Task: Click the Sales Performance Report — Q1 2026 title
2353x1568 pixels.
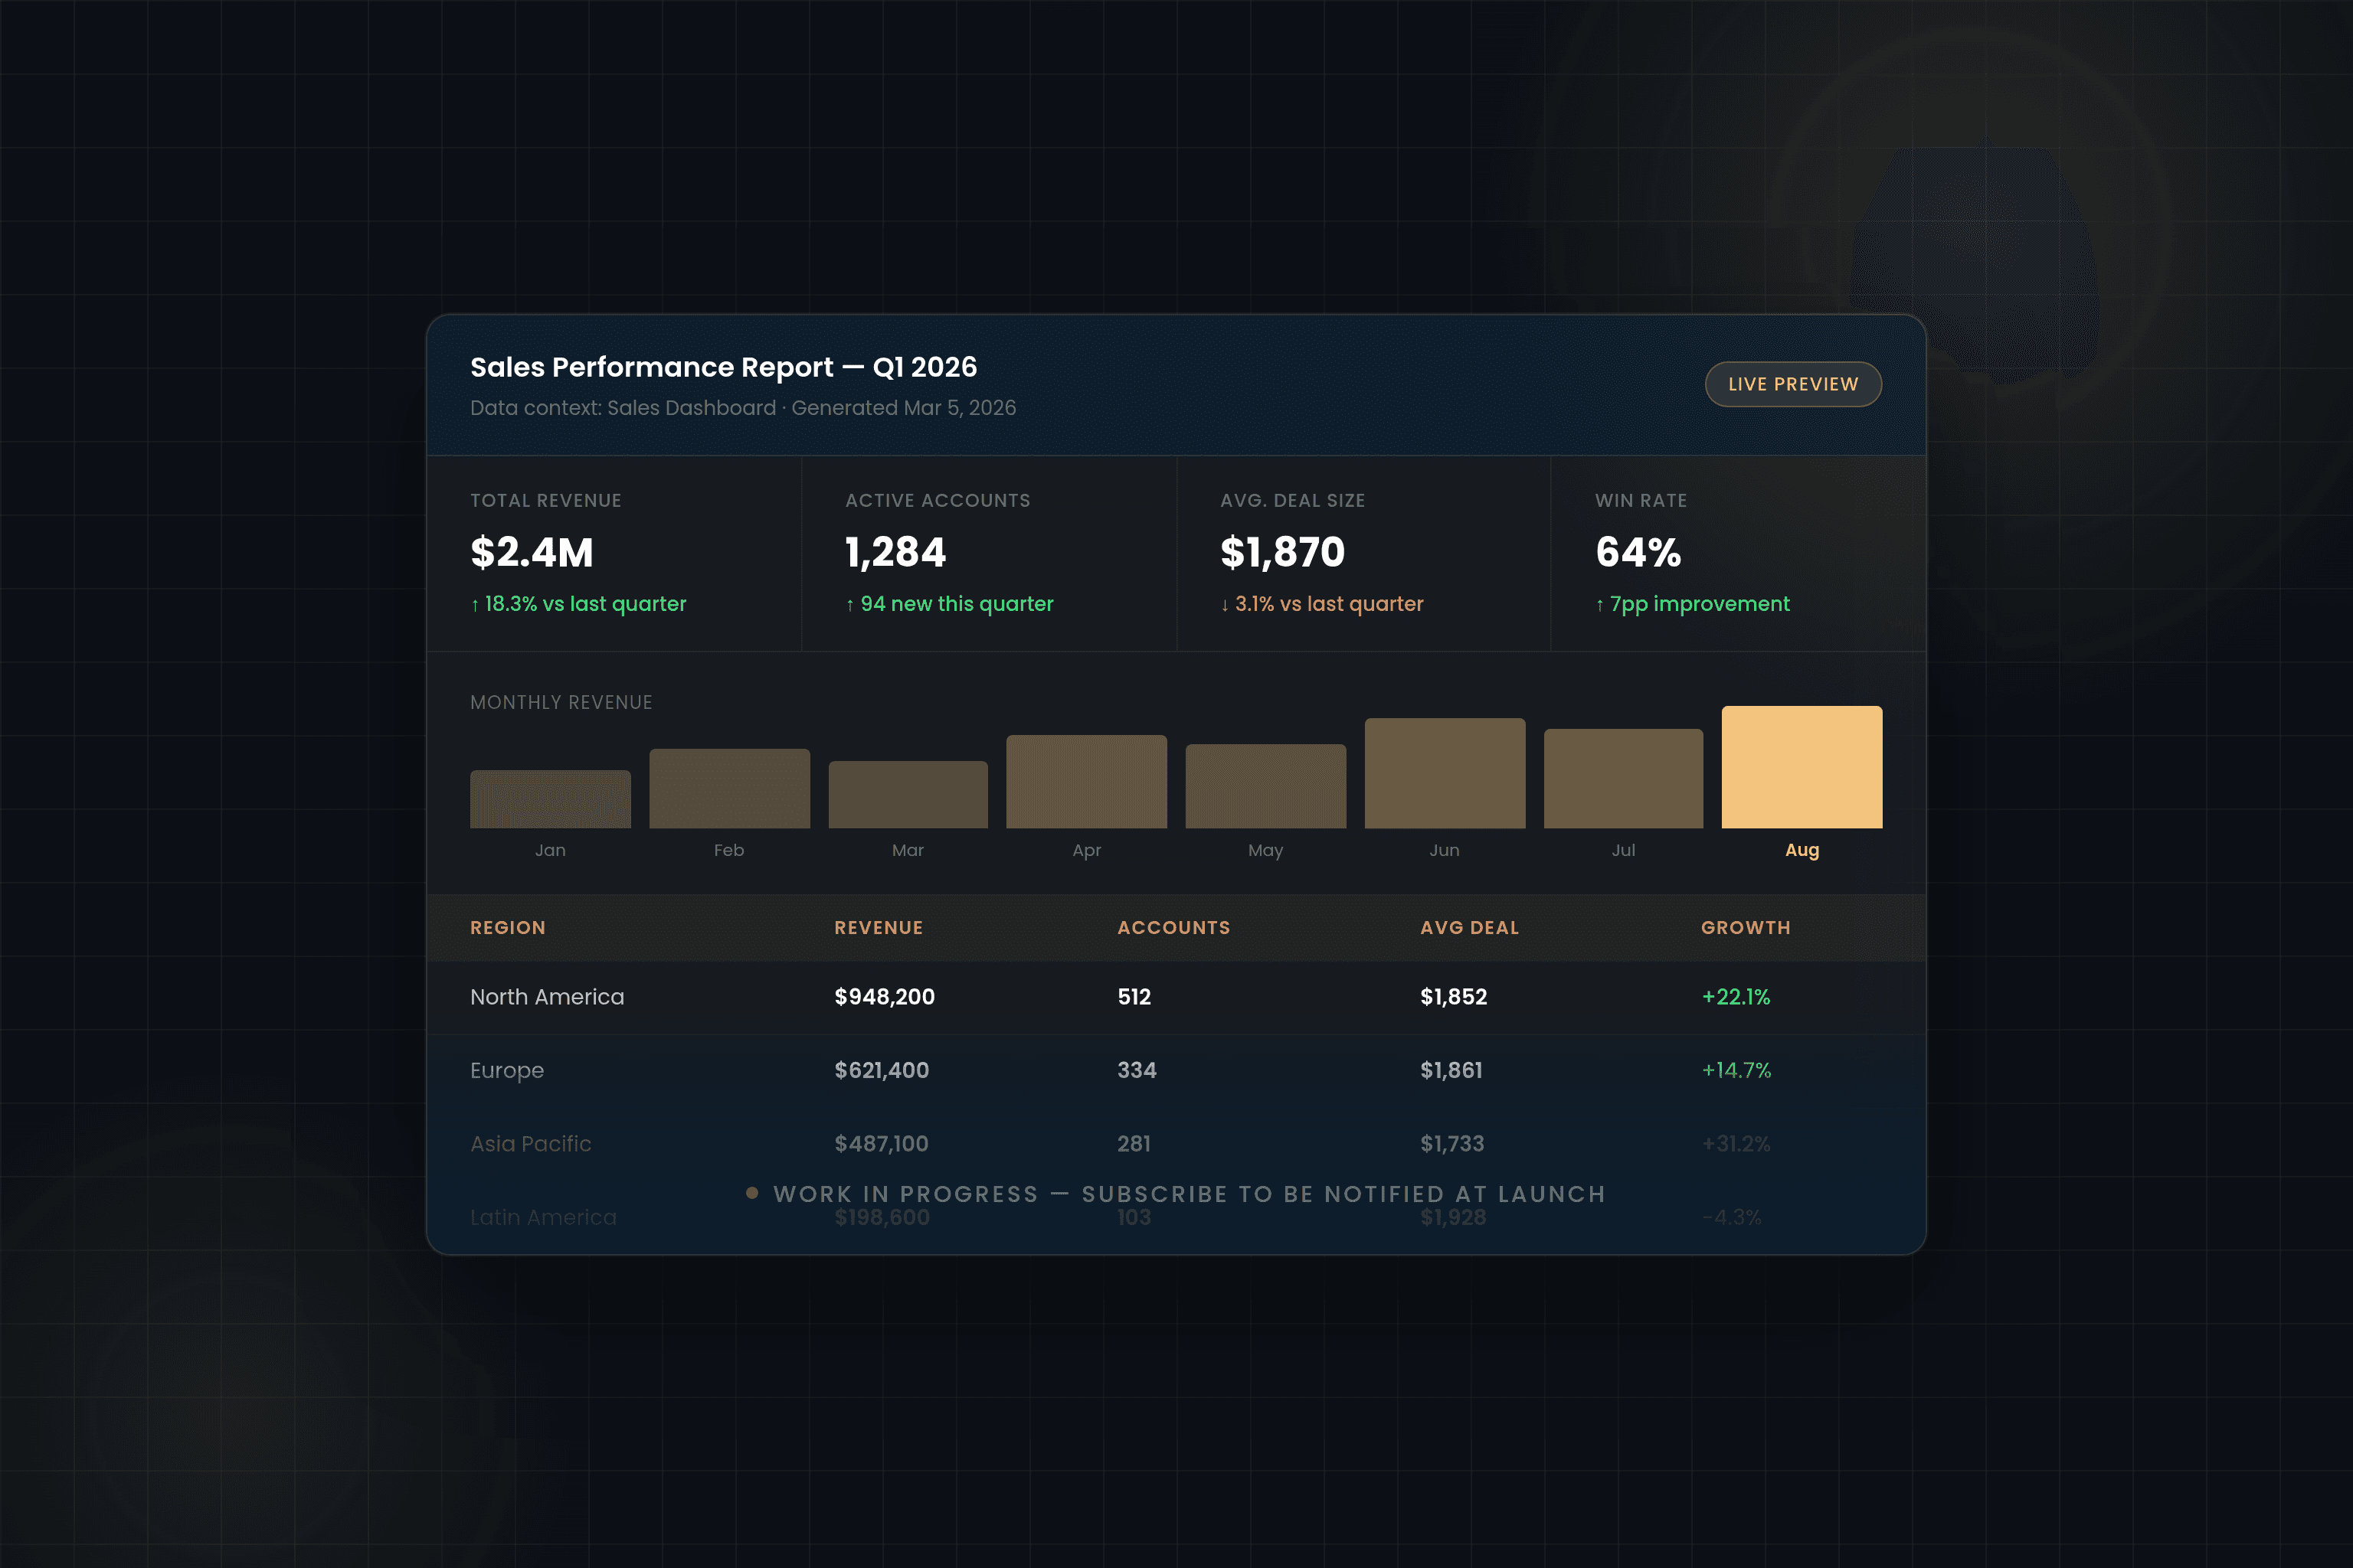Action: pyautogui.click(x=723, y=367)
